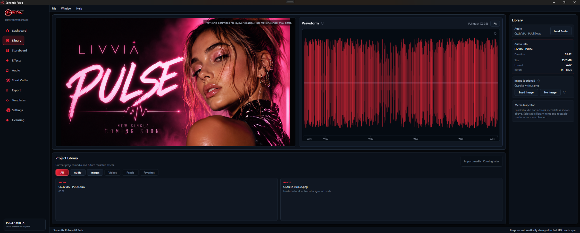Click the Sonentix Pulse logo in sidebar
This screenshot has height=233, width=580.
coord(14,12)
